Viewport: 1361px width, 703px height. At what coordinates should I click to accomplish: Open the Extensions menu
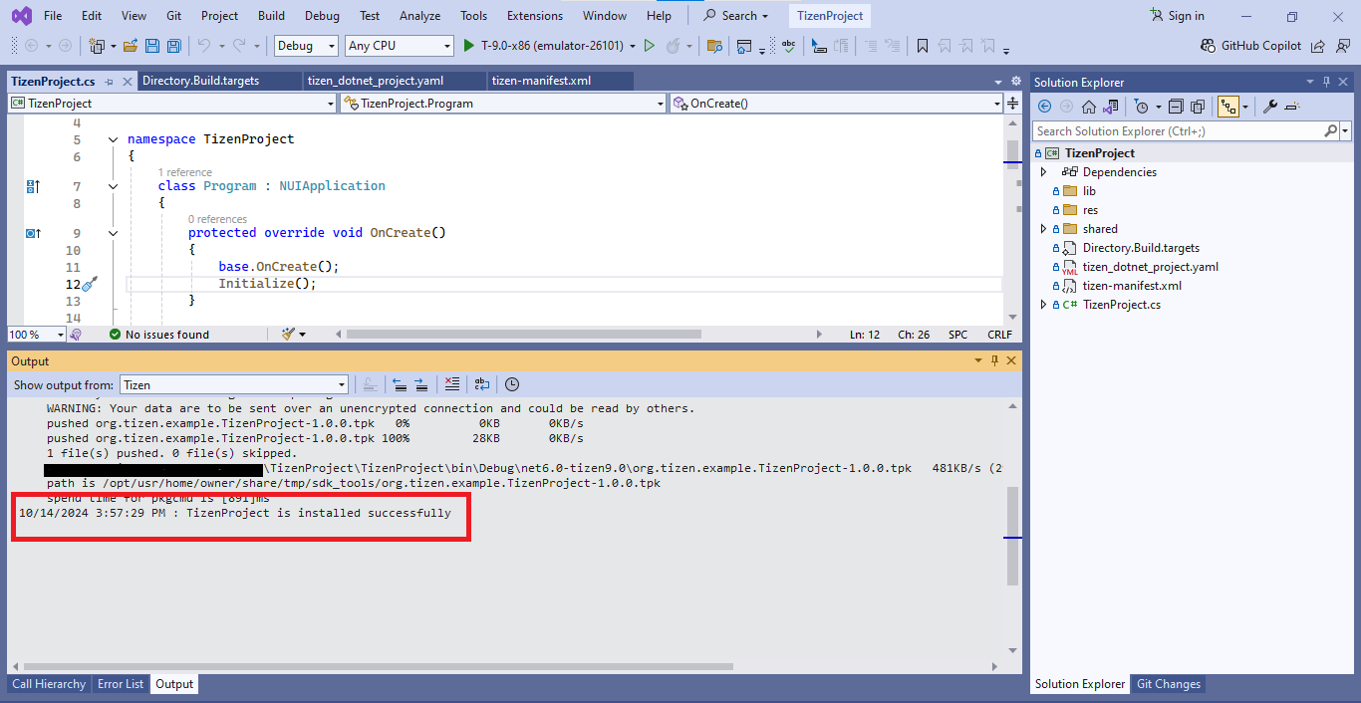coord(534,15)
